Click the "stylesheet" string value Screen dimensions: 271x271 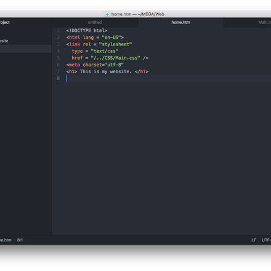point(115,44)
